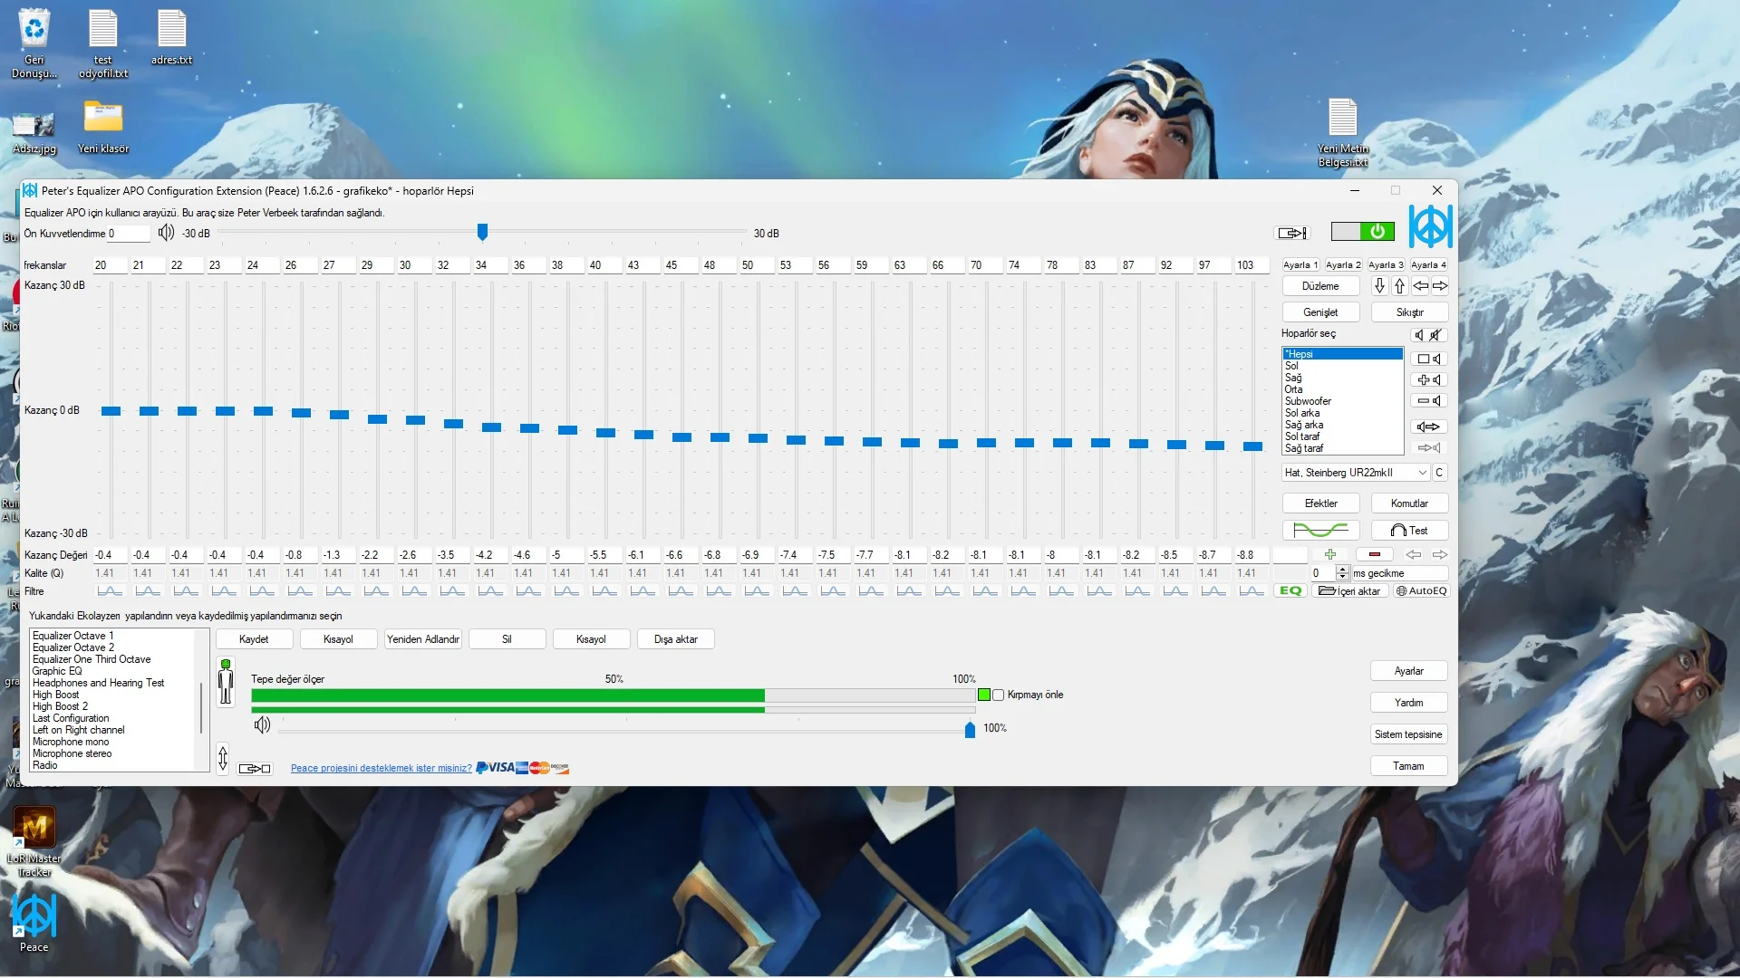Open the Steinberg UR22mkII device dropdown
This screenshot has height=978, width=1740.
coord(1356,473)
